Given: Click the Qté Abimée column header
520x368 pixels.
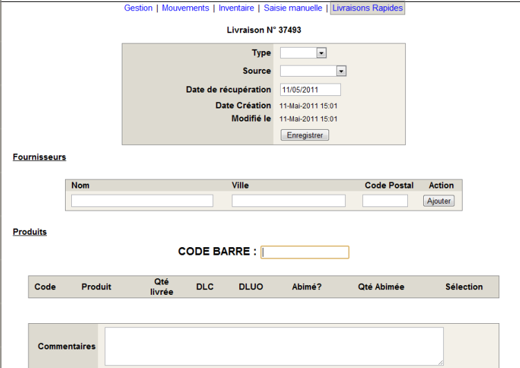Looking at the screenshot, I should click(x=381, y=287).
